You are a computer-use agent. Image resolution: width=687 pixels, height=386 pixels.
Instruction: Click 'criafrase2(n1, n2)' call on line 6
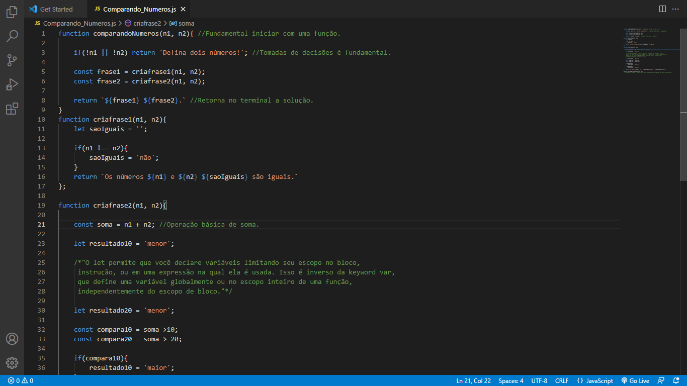(x=166, y=81)
